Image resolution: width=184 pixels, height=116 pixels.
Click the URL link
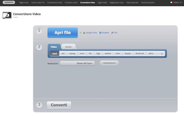116,33
